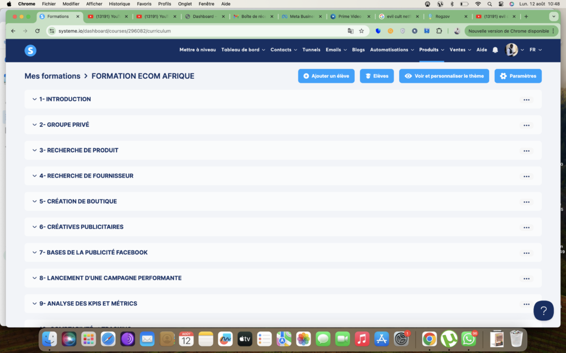
Task: Click the help question mark bubble
Action: (x=543, y=310)
